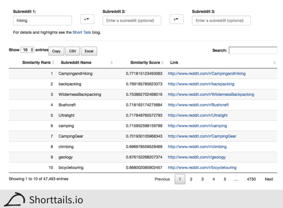Go to page 2 of results
The image size is (283, 208).
191,179
